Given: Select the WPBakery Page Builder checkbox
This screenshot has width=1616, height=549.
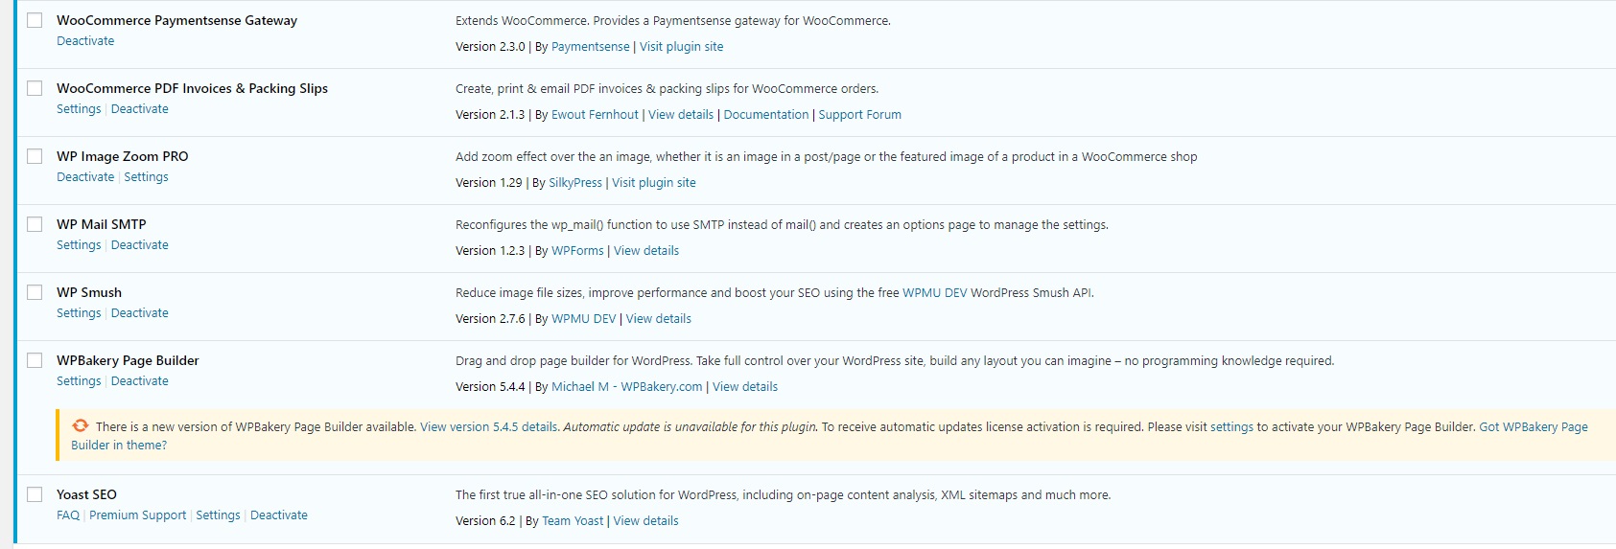Looking at the screenshot, I should coord(35,360).
